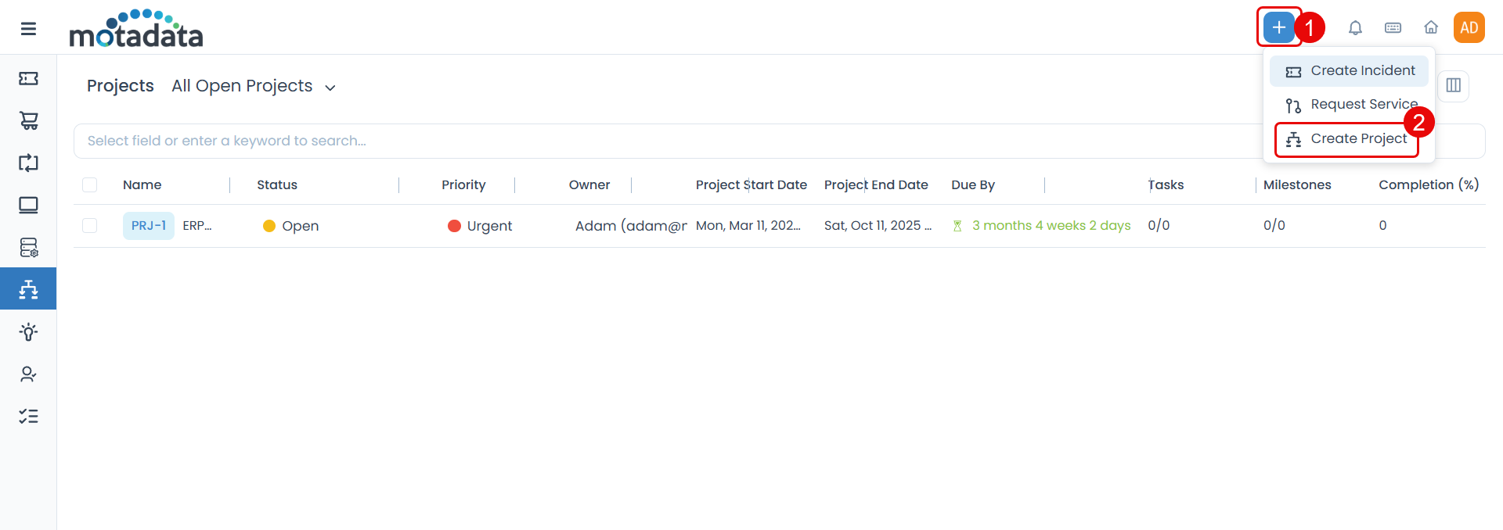Toggle the select-all checkbox in table header

pos(90,184)
